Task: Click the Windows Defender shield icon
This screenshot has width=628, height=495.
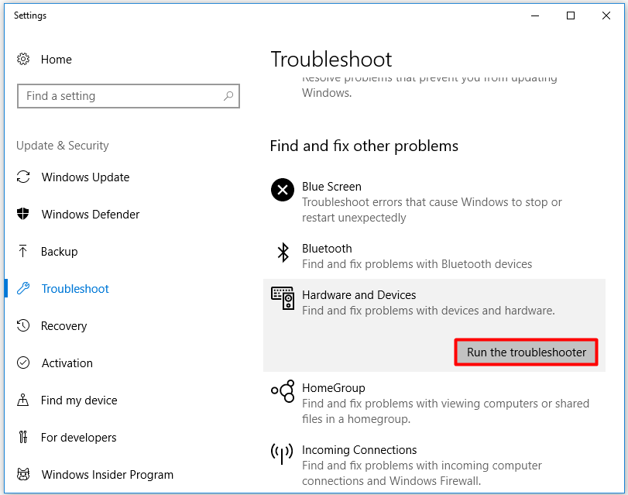Action: (23, 215)
